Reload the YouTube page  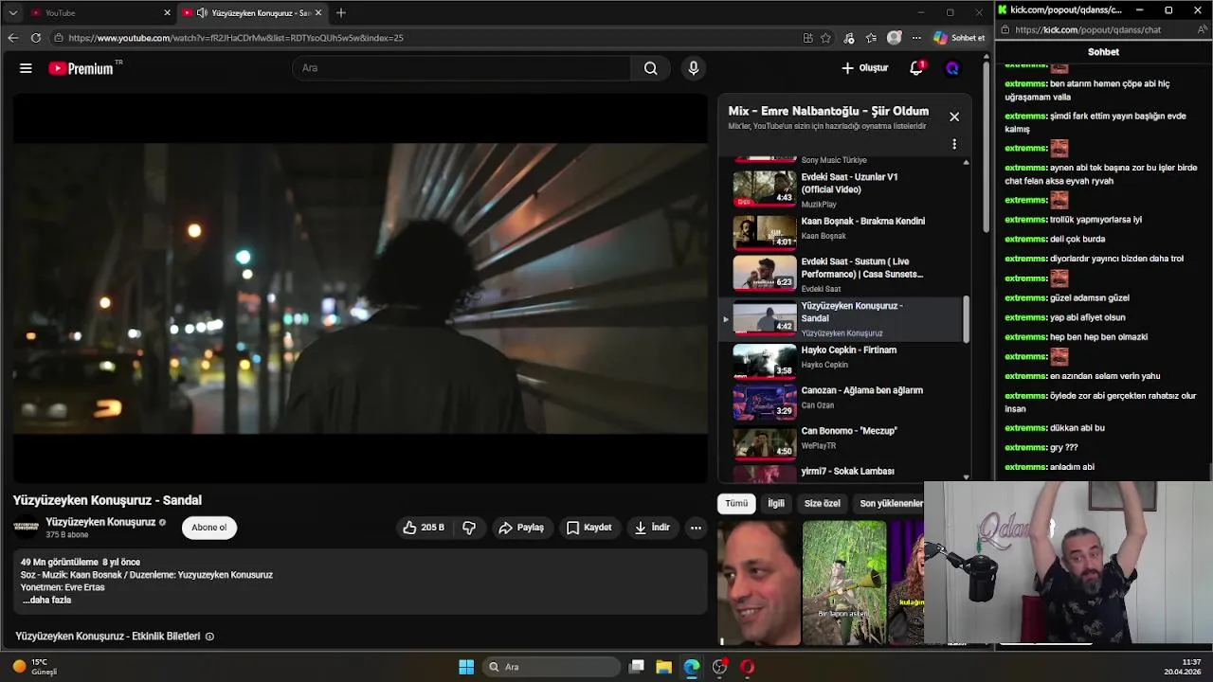tap(36, 38)
